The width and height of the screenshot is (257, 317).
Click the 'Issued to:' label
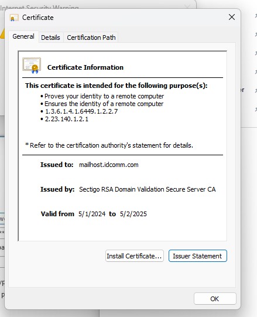click(57, 165)
